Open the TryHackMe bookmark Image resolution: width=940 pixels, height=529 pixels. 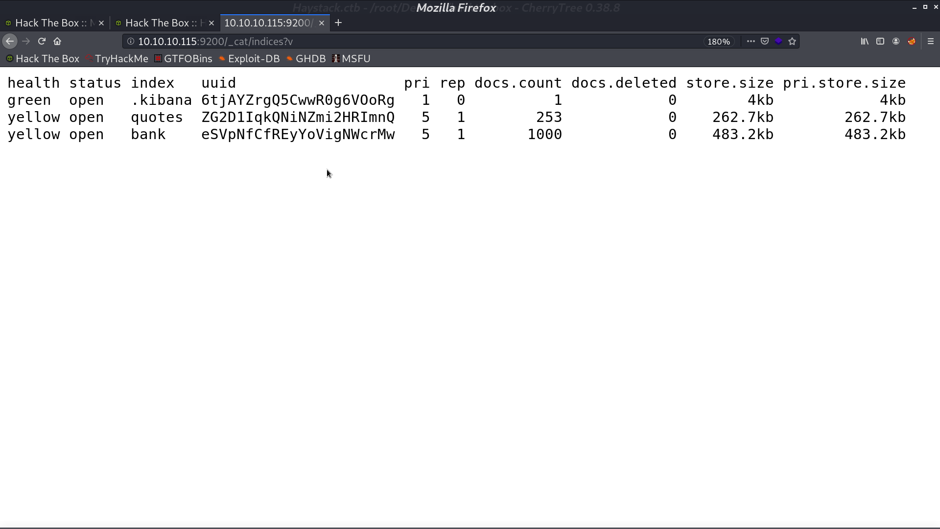pos(117,59)
